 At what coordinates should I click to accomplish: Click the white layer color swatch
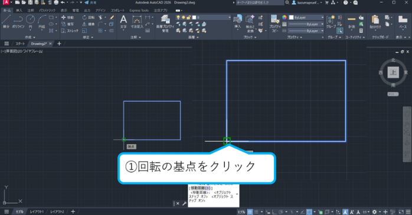coord(194,17)
